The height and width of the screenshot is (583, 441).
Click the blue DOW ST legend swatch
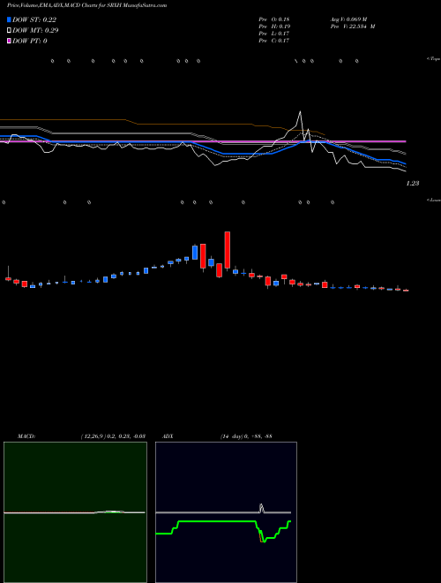[9, 19]
